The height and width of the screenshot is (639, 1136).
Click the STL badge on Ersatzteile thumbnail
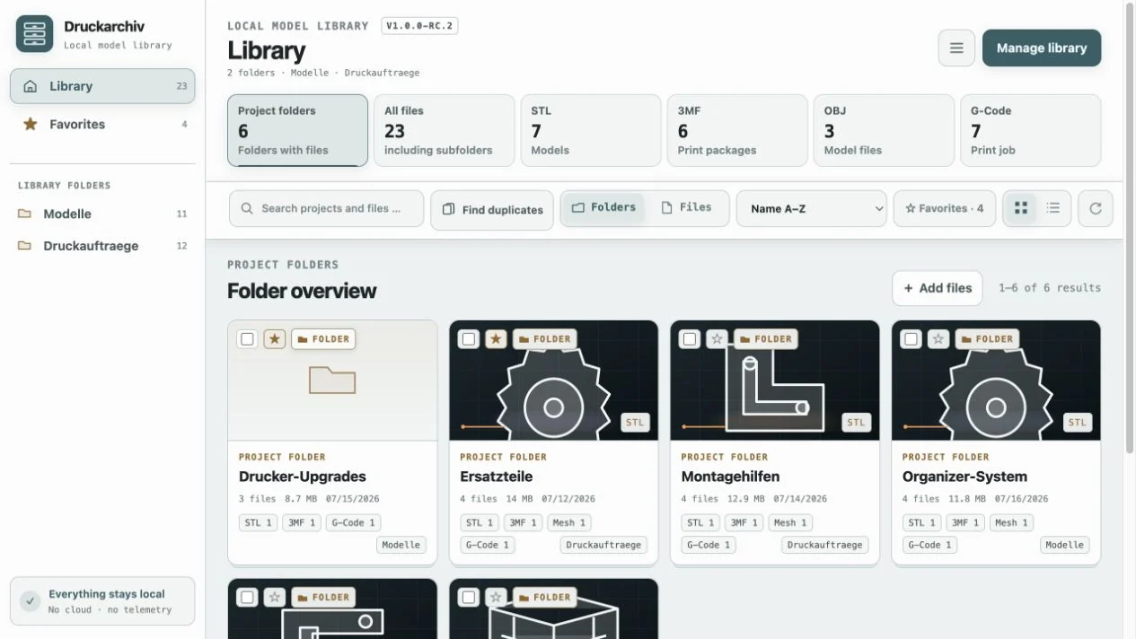point(635,423)
